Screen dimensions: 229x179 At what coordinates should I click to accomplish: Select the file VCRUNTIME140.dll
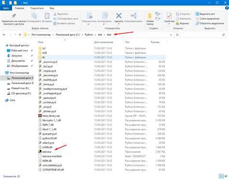click(53, 170)
